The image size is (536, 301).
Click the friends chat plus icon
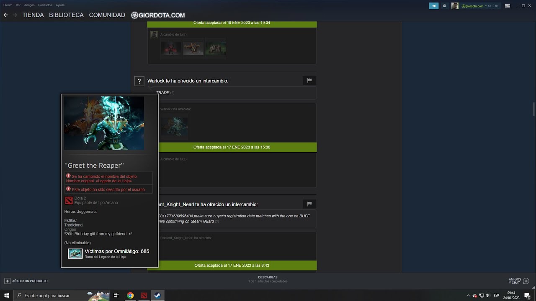(x=526, y=281)
